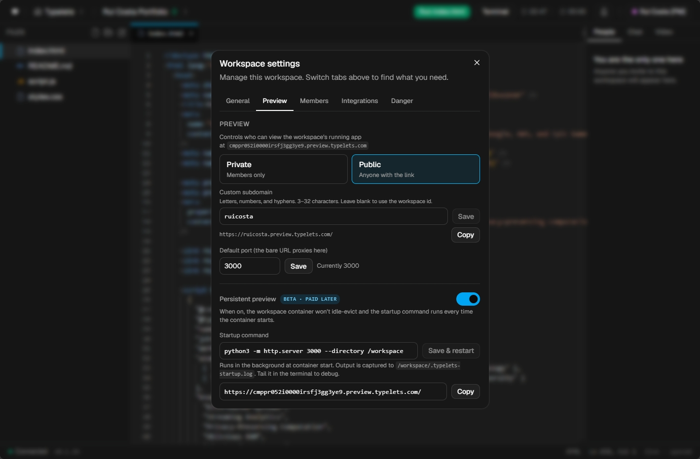Viewport: 700px width, 459px height.
Task: Click the BETA PAID LATER badge
Action: (310, 299)
